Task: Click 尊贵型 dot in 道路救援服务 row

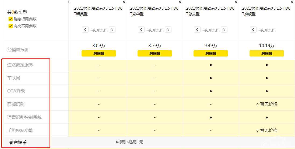Action: point(211,65)
